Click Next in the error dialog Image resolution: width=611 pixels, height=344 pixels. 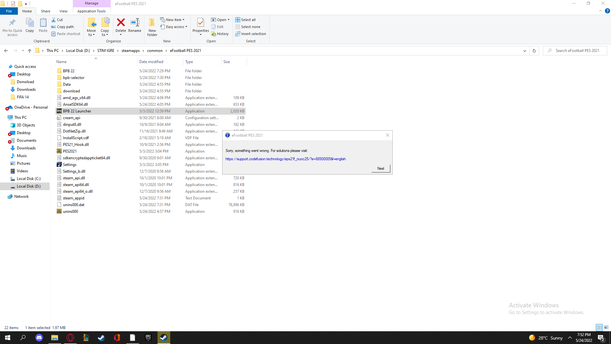click(x=381, y=168)
